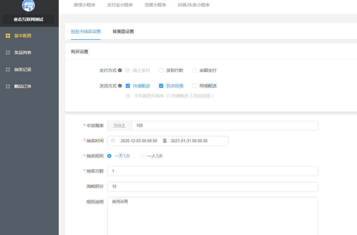357x235 pixels.
Task: Uncheck the 到店自提 checkbox
Action: point(161,86)
